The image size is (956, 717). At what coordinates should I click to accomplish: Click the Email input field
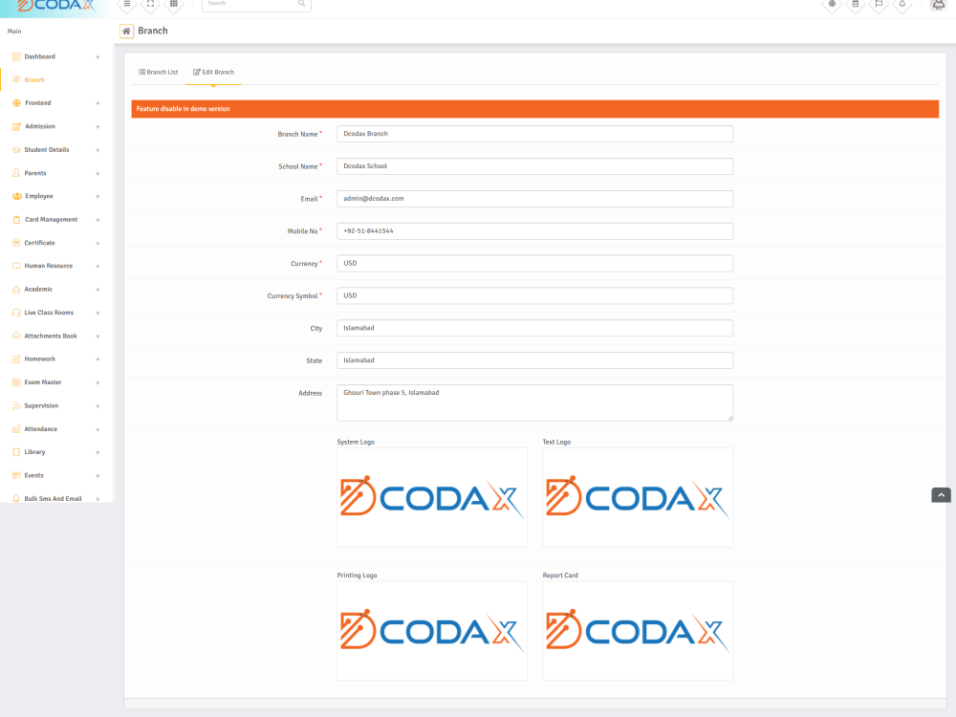point(534,198)
